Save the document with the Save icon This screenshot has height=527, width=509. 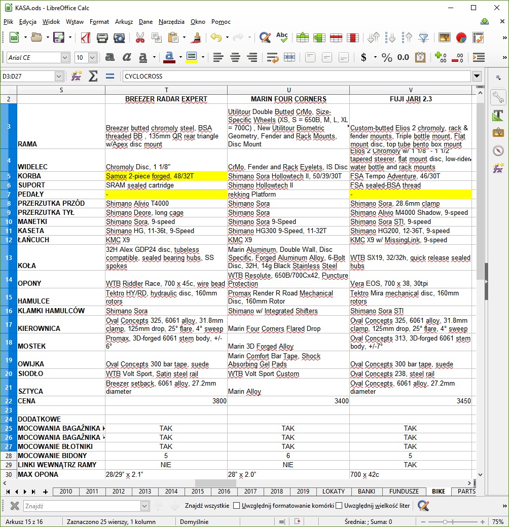pos(58,37)
